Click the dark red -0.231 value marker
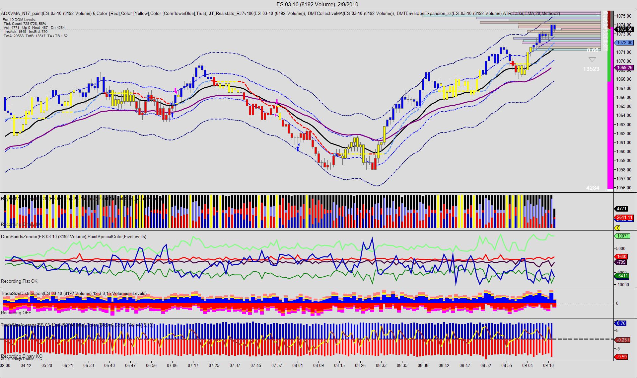Screen dimensions: 637x378 click(623, 340)
